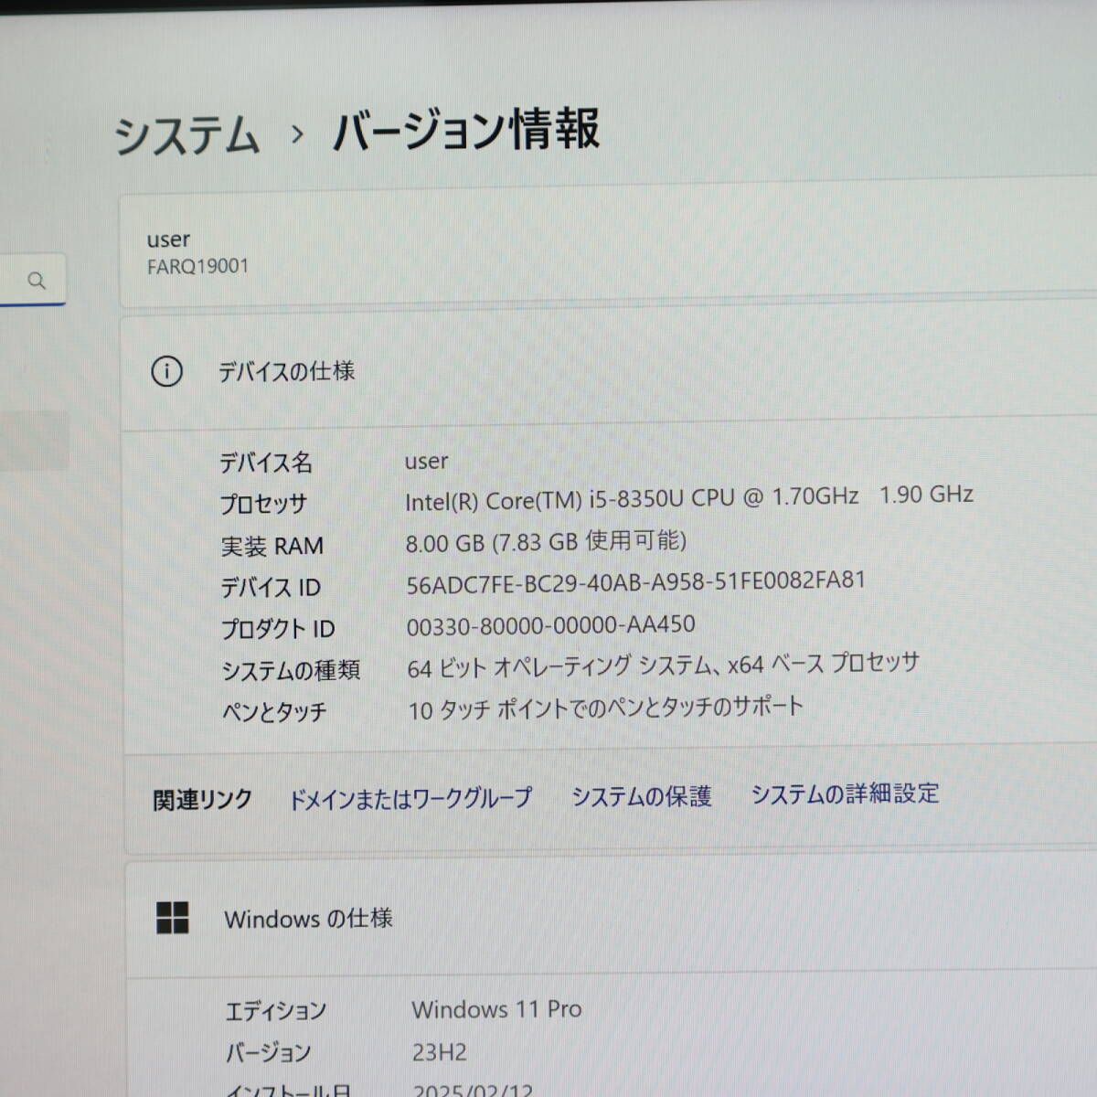Click the プロダクト ID label
The width and height of the screenshot is (1097, 1097).
[x=278, y=629]
